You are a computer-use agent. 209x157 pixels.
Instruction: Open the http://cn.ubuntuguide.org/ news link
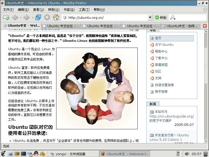pos(172,116)
